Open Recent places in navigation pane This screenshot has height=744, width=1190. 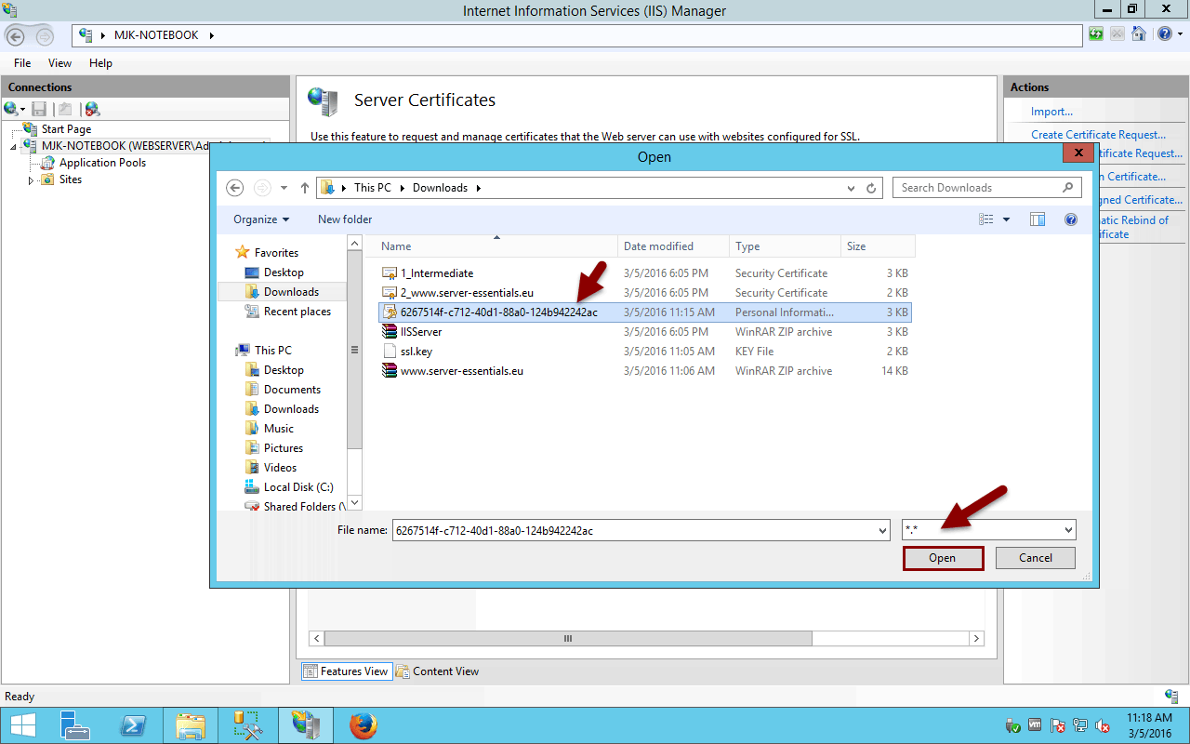pyautogui.click(x=297, y=312)
